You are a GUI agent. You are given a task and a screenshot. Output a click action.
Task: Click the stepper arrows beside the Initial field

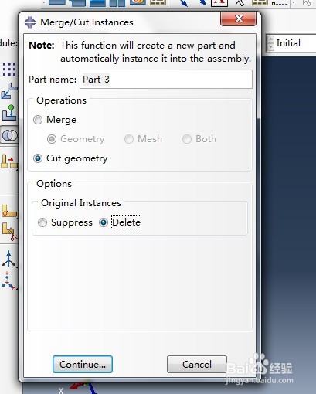pos(270,43)
